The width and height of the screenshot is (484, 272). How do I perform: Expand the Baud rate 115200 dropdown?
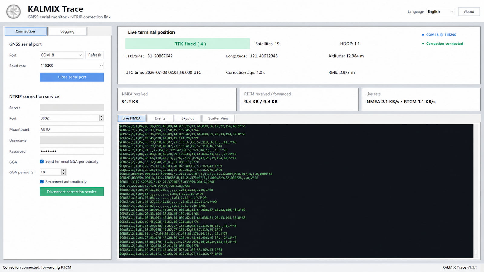[72, 66]
